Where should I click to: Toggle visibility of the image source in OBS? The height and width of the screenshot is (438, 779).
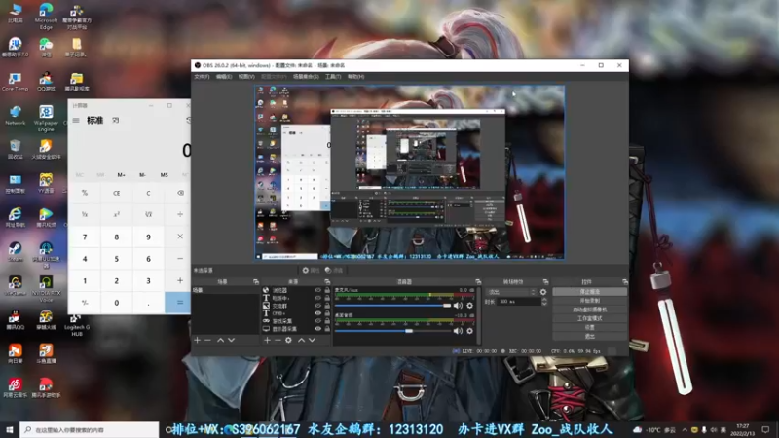[x=318, y=306]
